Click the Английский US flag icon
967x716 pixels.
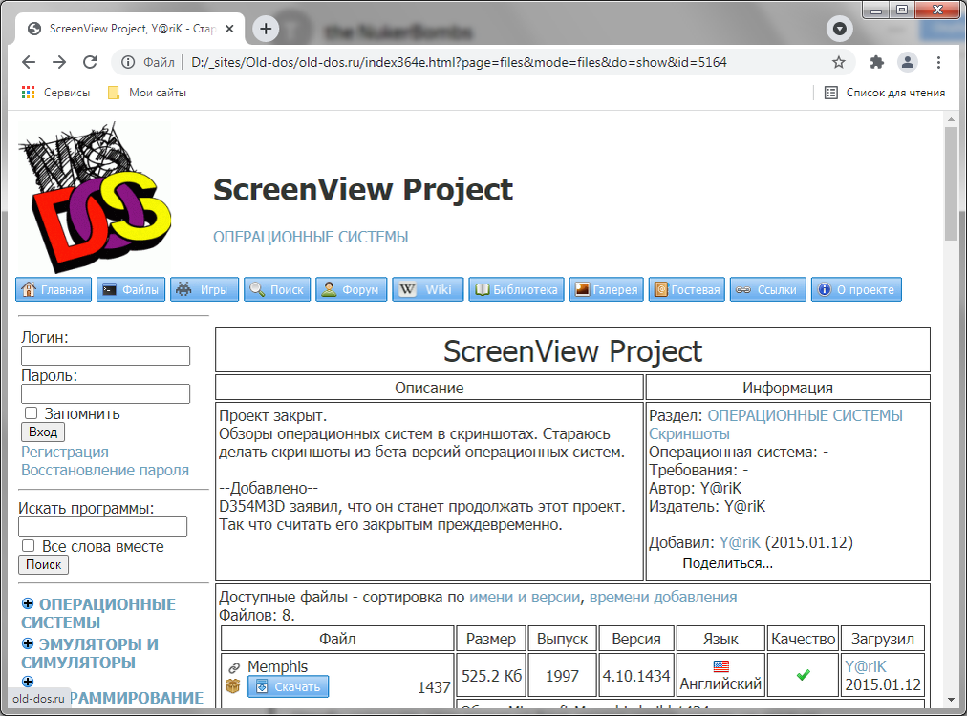tap(720, 666)
